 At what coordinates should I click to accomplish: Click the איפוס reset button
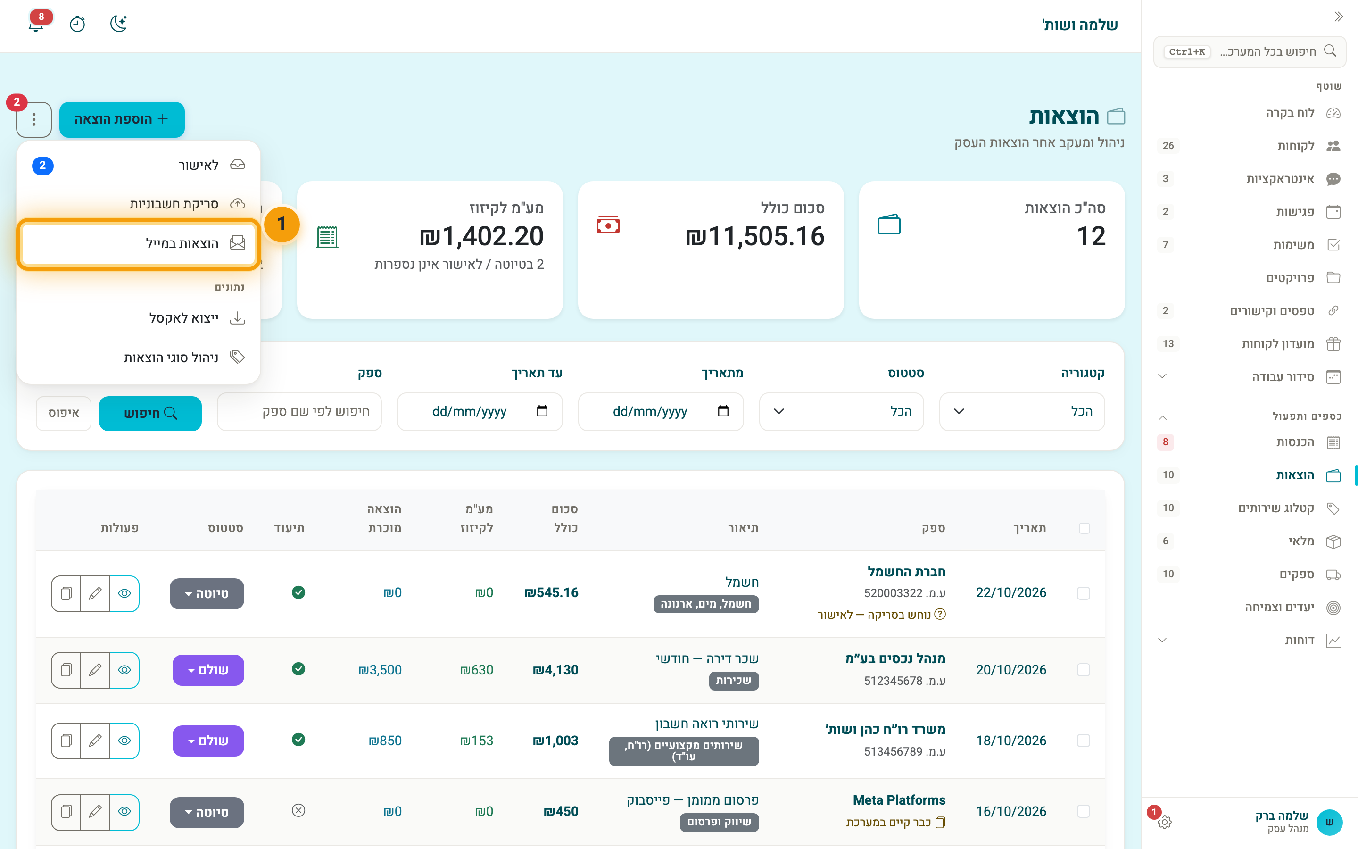coord(63,413)
